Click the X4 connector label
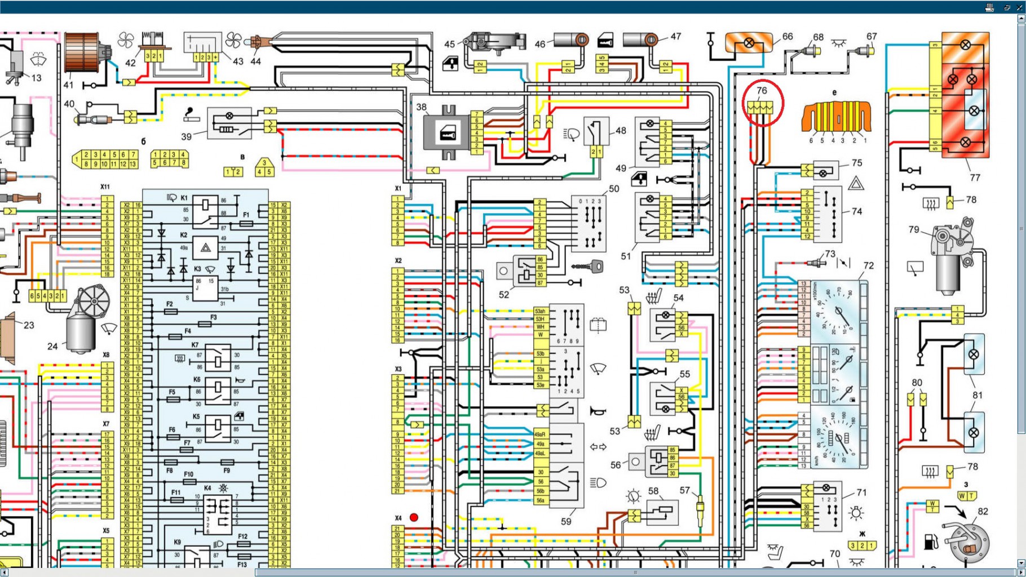The height and width of the screenshot is (577, 1026). point(398,518)
